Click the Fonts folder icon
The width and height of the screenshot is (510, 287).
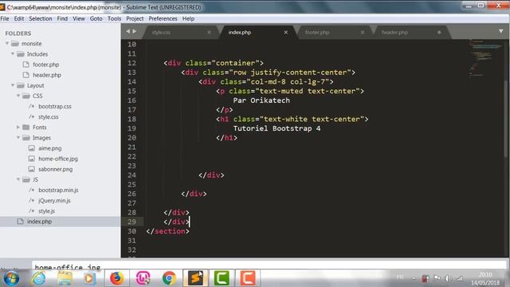click(26, 128)
